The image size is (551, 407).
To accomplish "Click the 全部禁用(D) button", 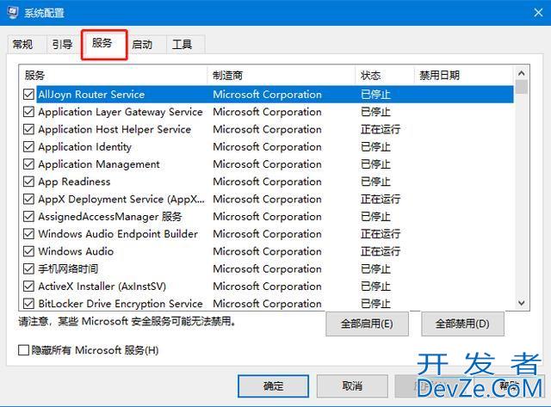I will click(462, 324).
